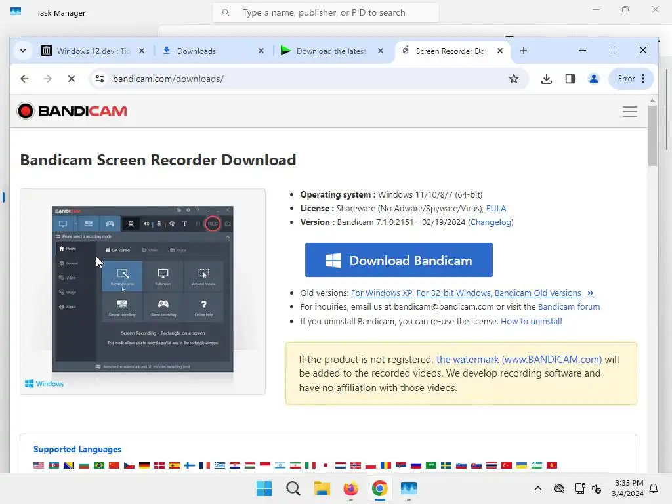Click Task Manager search field
This screenshot has height=504, width=672.
pos(325,13)
